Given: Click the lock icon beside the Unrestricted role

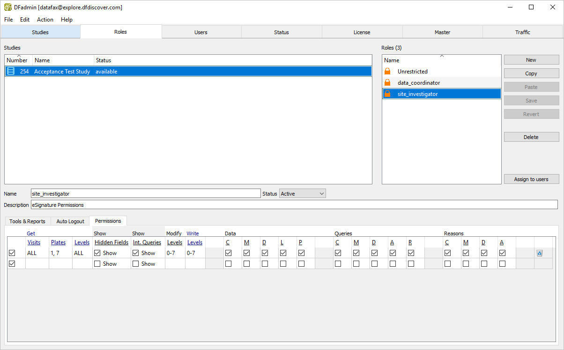Looking at the screenshot, I should (x=387, y=72).
